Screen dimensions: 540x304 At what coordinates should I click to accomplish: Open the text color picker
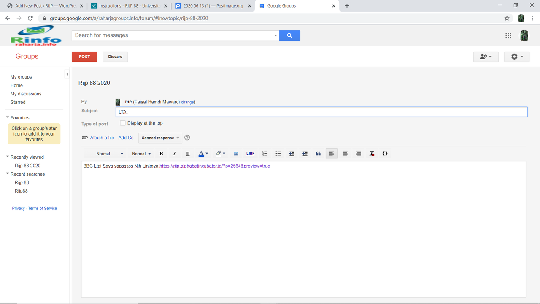pyautogui.click(x=203, y=154)
